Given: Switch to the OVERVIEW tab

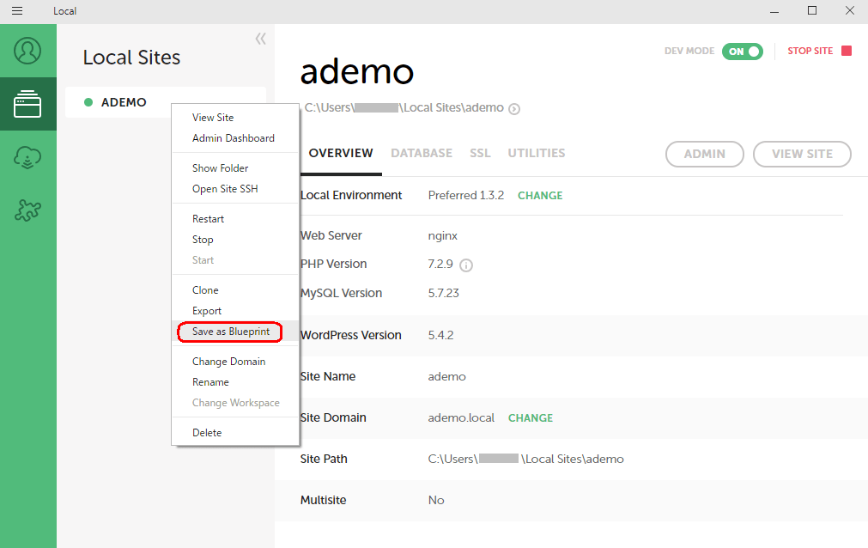Looking at the screenshot, I should point(341,153).
